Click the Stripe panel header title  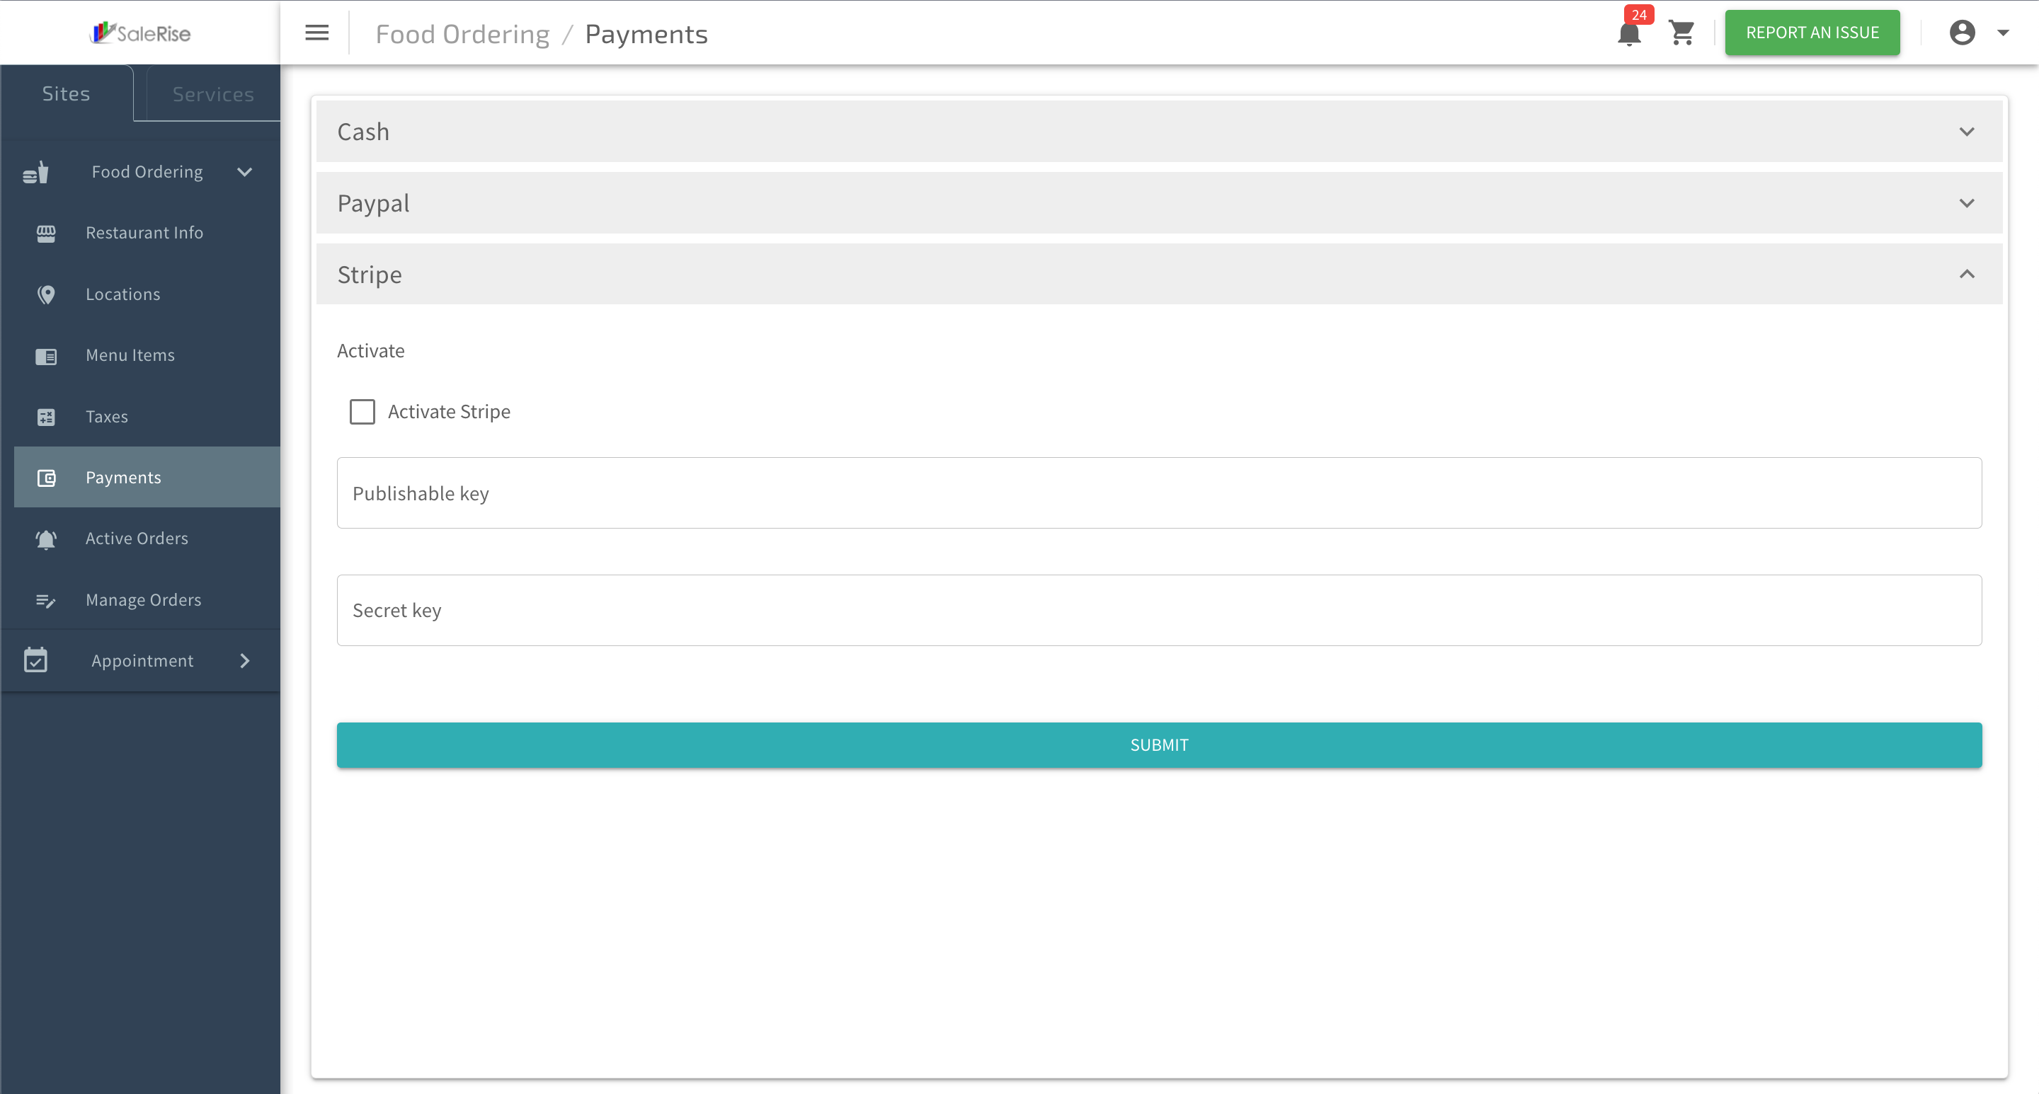(x=370, y=275)
